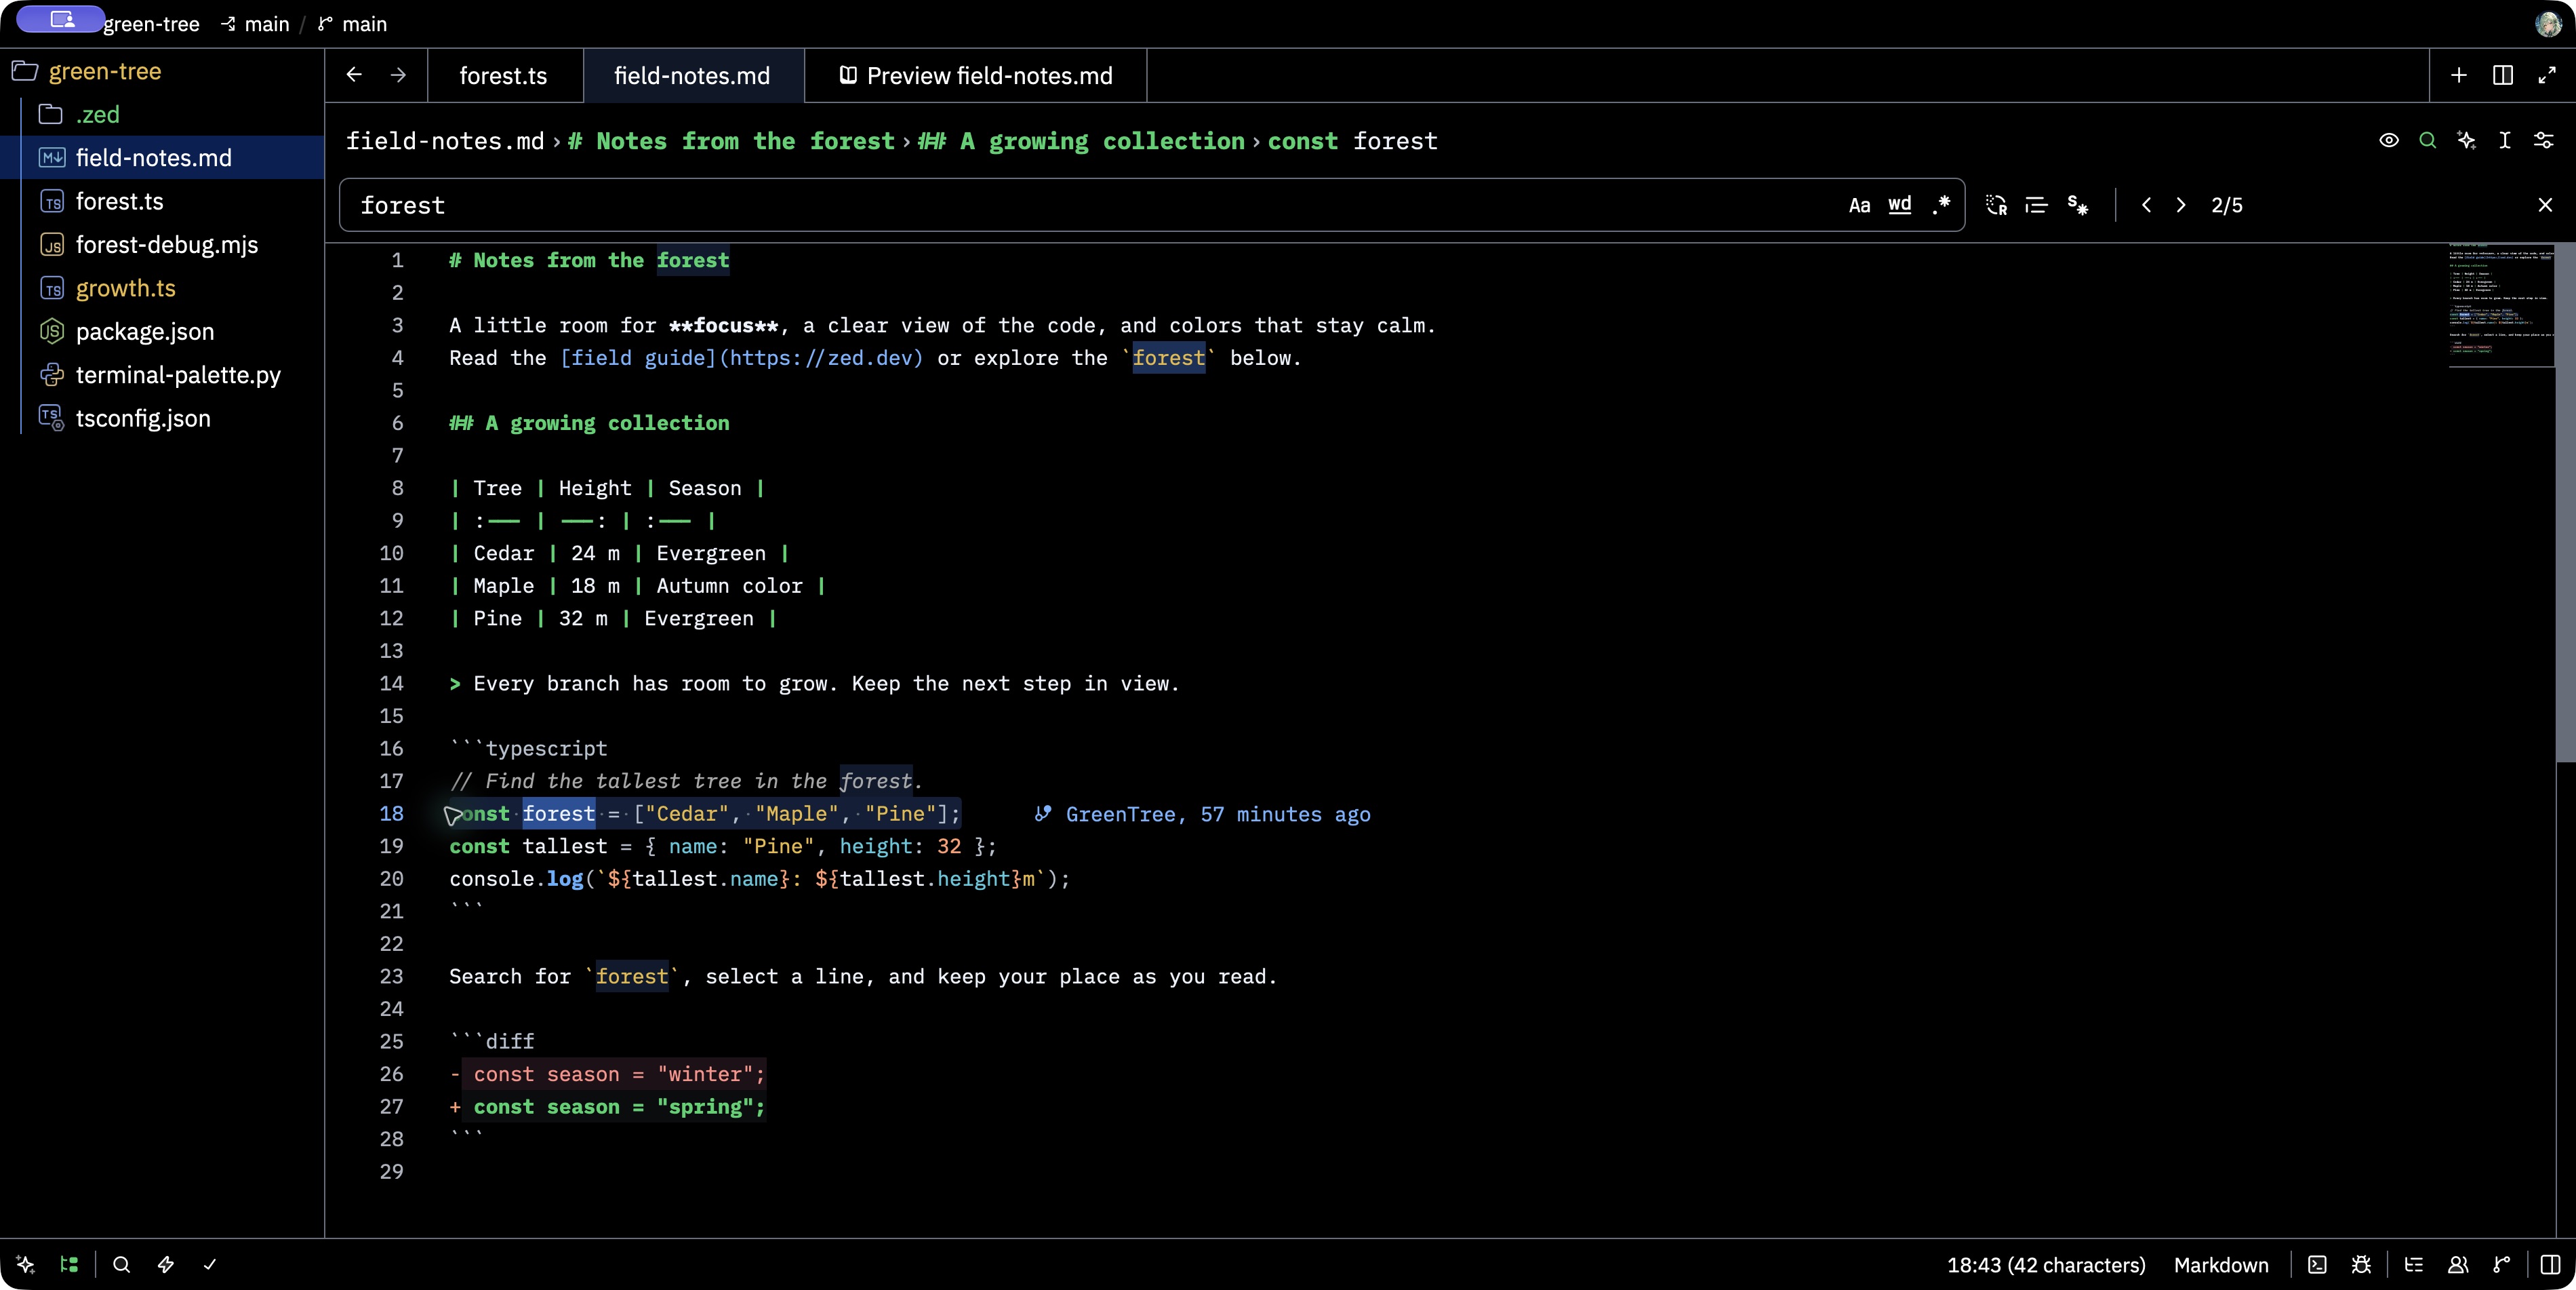Open the collaboration panel people icon

coord(2458,1265)
